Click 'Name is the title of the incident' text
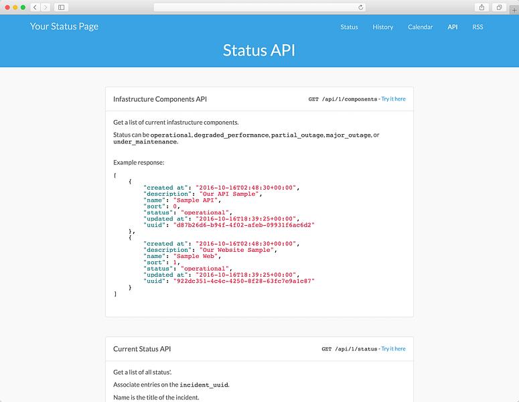This screenshot has height=402, width=519. coord(156,397)
